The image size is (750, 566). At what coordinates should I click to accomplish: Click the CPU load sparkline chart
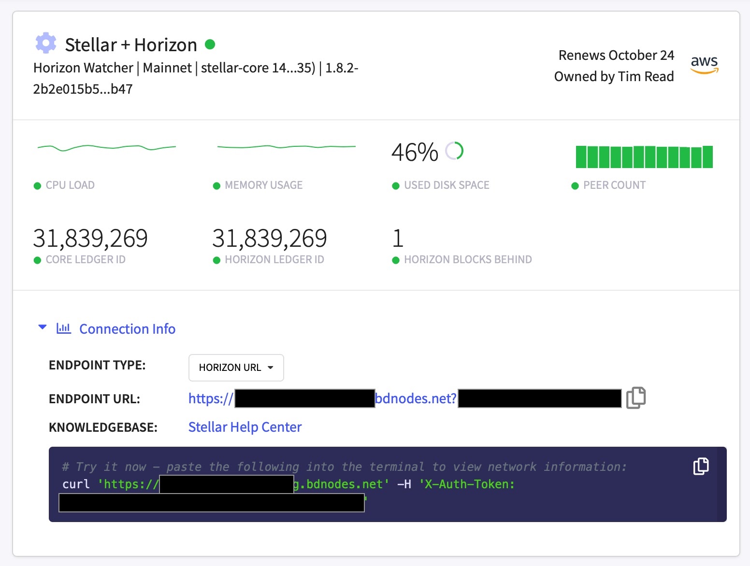tap(107, 148)
